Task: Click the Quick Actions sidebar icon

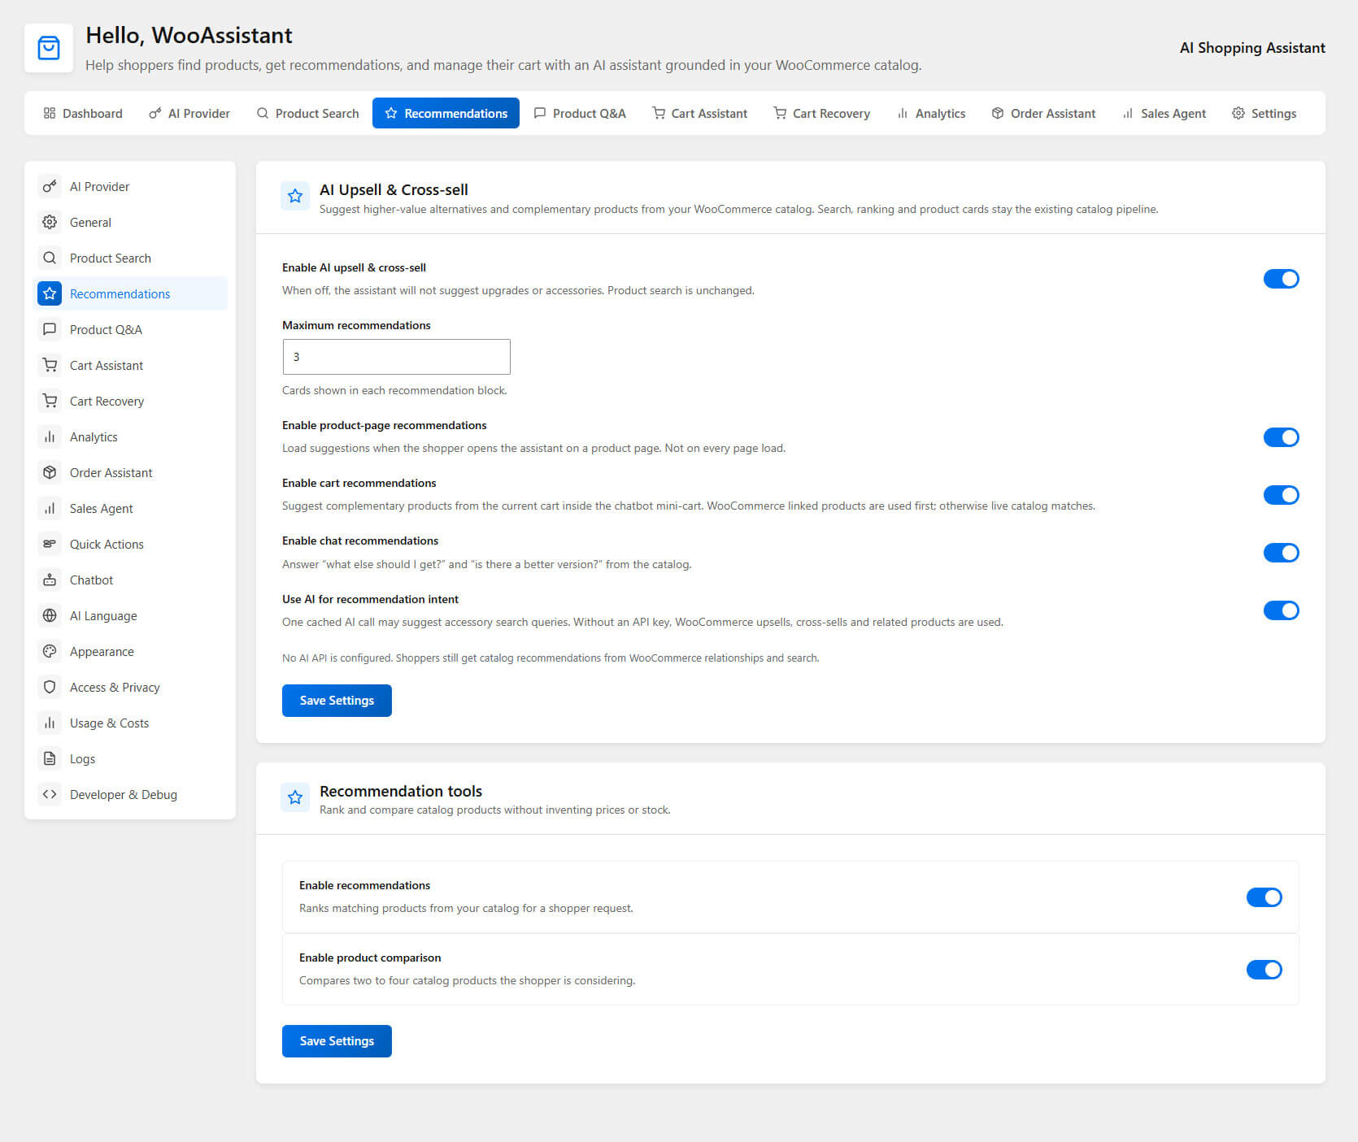Action: tap(50, 544)
